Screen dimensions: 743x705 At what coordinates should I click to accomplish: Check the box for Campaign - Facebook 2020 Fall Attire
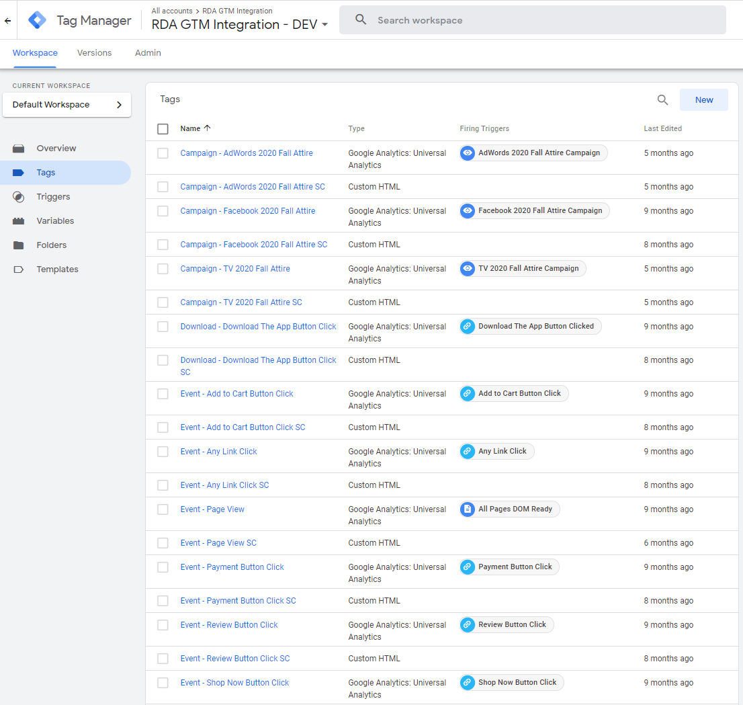[163, 211]
